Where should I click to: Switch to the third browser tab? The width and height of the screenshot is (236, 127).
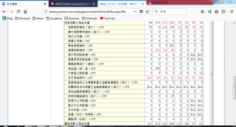click(122, 4)
